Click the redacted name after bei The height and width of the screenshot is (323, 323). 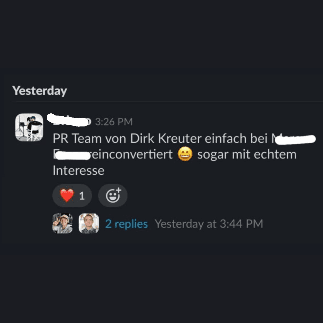294,139
